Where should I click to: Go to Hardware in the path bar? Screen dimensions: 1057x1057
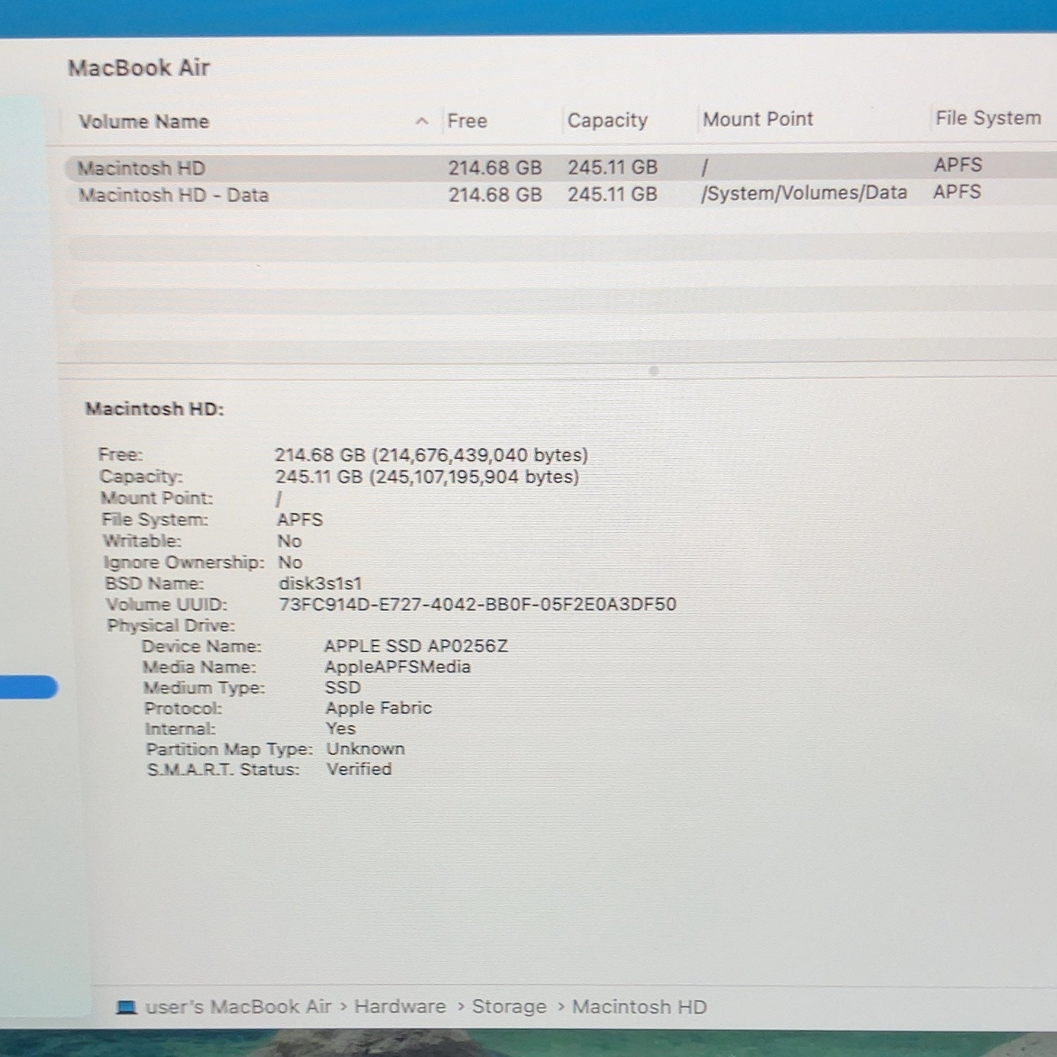click(400, 1007)
